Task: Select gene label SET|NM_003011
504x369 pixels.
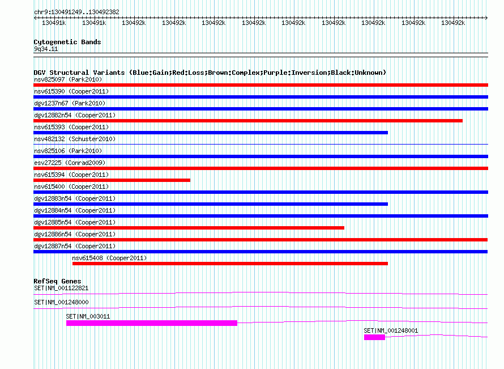Action: [88, 316]
